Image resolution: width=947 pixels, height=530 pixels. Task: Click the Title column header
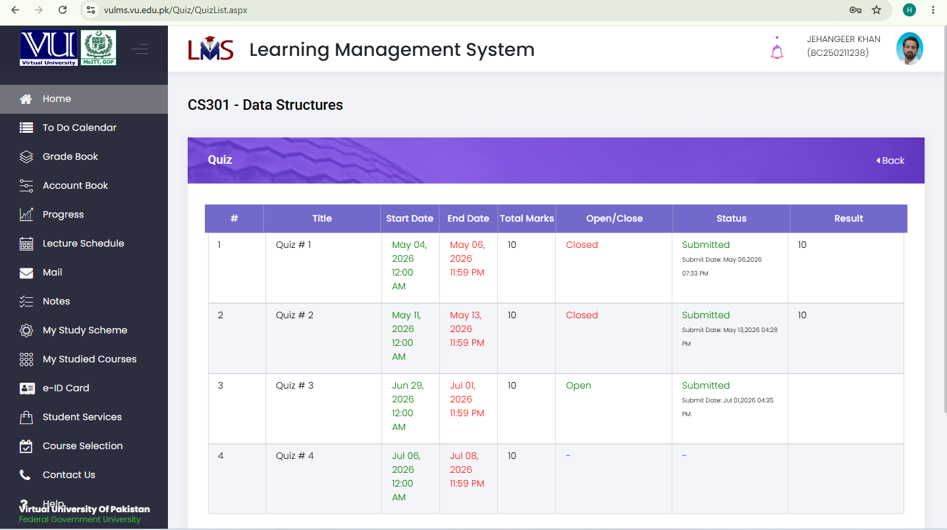pos(322,218)
